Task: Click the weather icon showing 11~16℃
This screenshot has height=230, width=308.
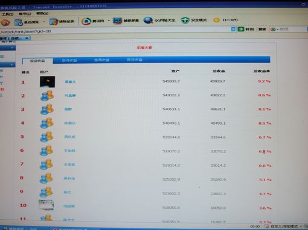Action: 217,20
